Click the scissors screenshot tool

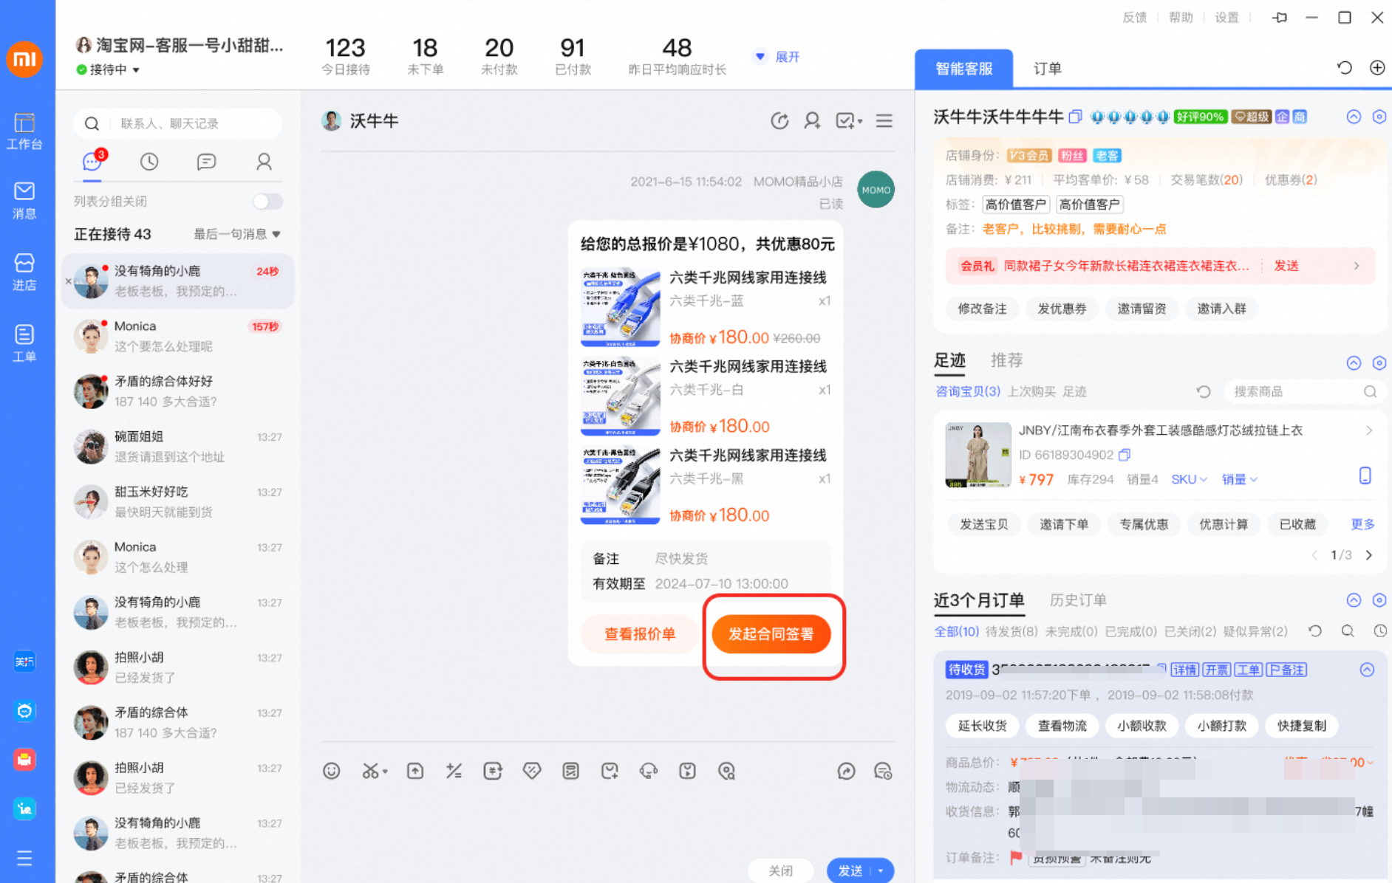pos(373,771)
